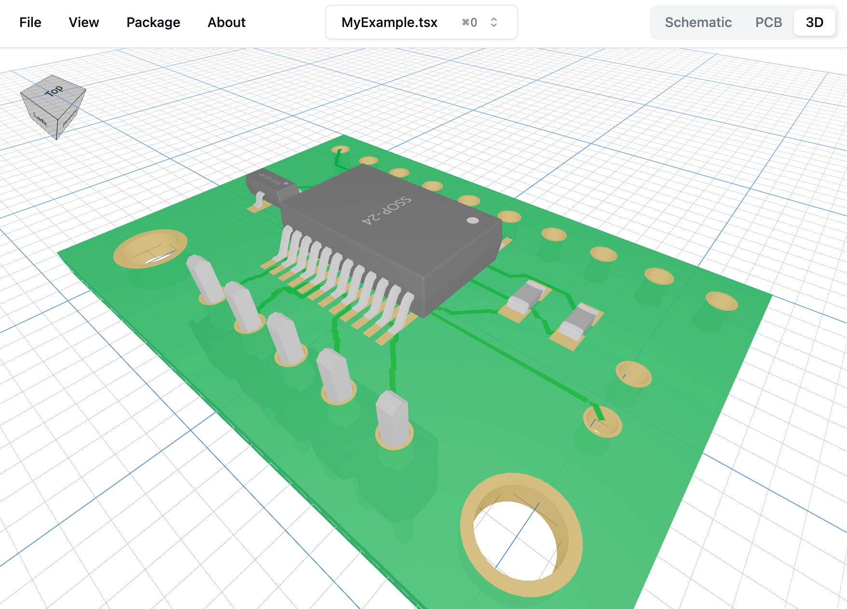Open the Package menu
The height and width of the screenshot is (609, 847).
click(x=153, y=22)
